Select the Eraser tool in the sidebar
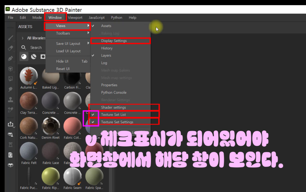The width and height of the screenshot is (306, 192). pyautogui.click(x=10, y=48)
